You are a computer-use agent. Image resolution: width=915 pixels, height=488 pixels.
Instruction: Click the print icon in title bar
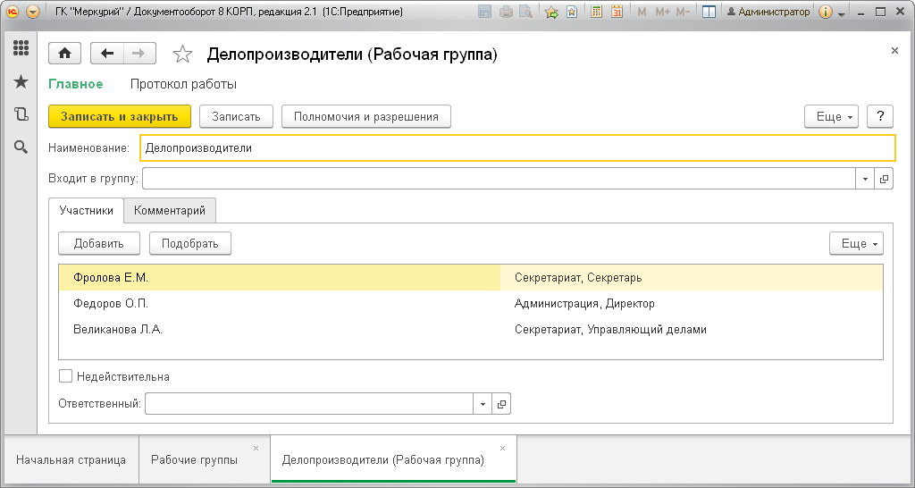pyautogui.click(x=506, y=12)
